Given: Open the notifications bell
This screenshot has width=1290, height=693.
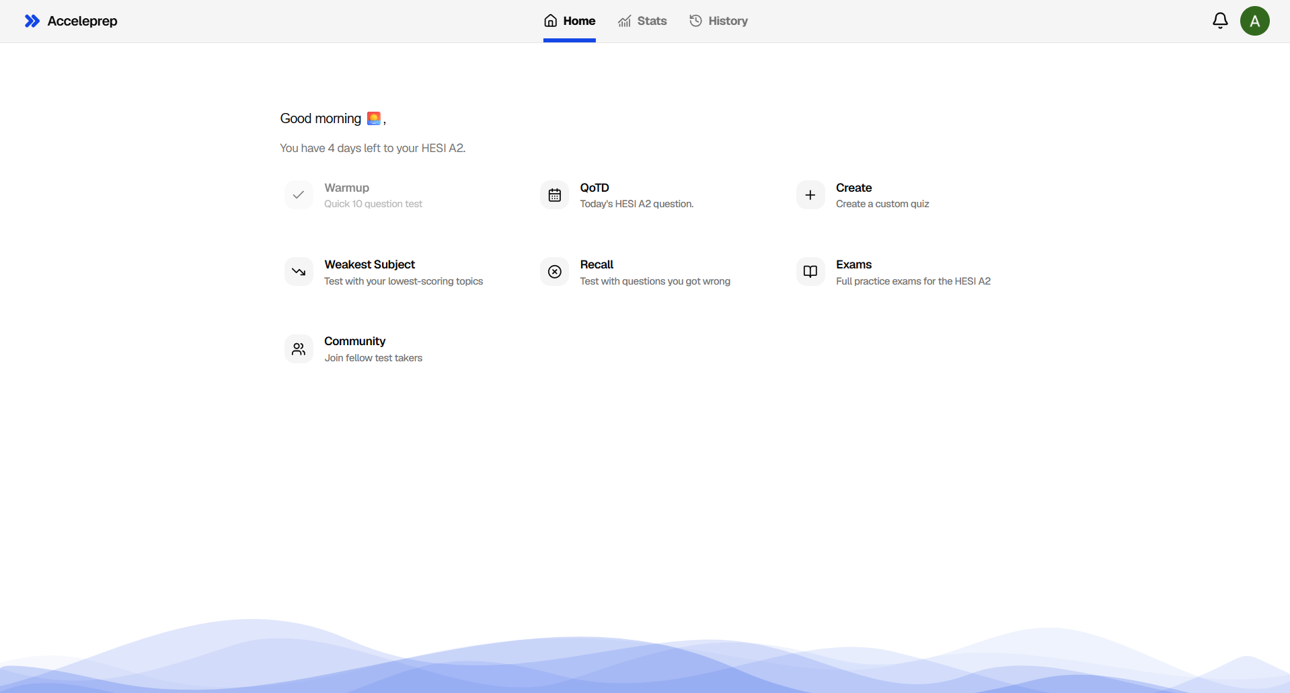Looking at the screenshot, I should [x=1219, y=21].
